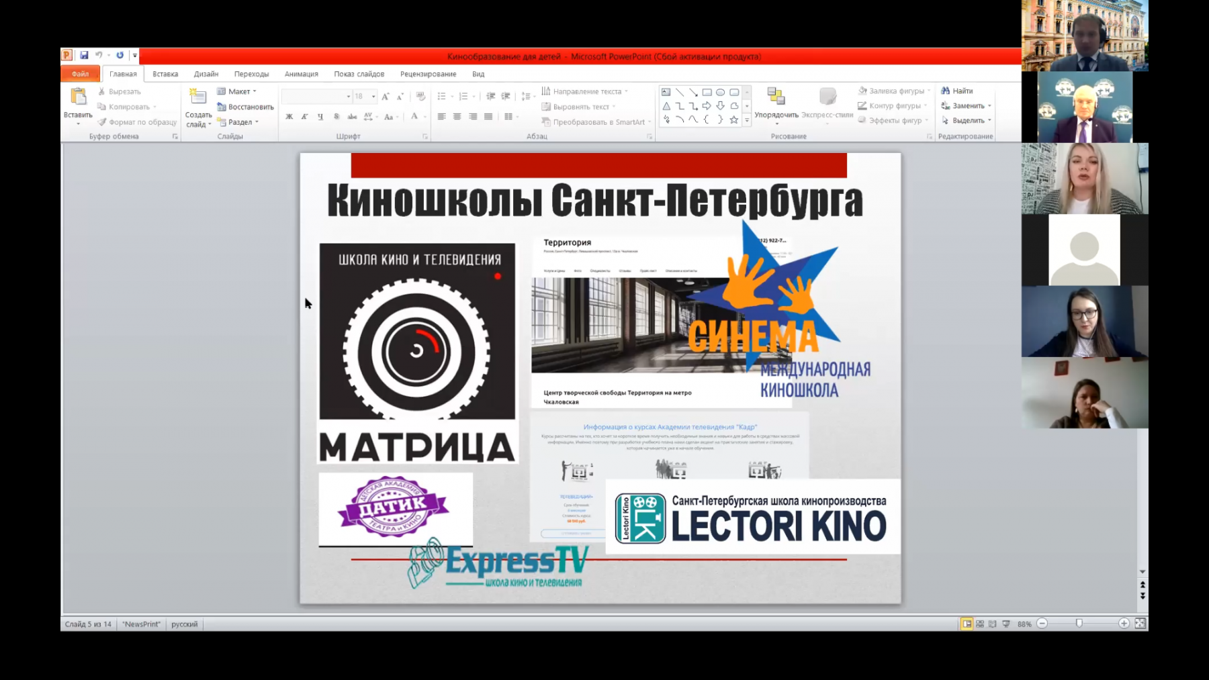
Task: Click the slide sorter view icon
Action: pyautogui.click(x=980, y=624)
